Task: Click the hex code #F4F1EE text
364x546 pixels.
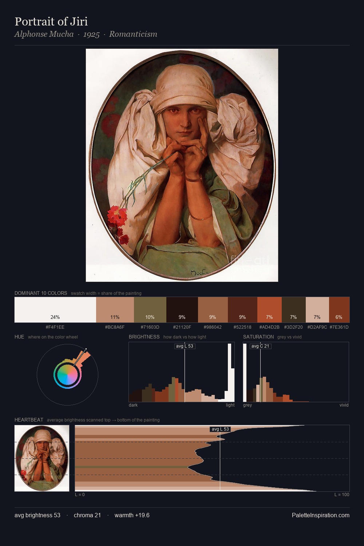Action: 55,327
